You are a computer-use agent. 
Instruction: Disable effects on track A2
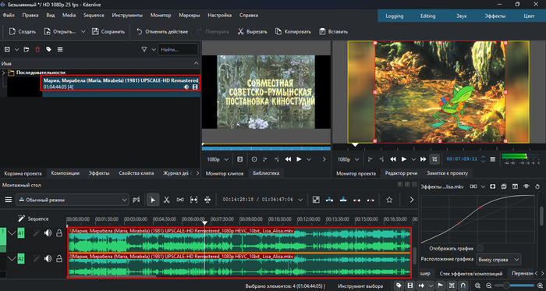[x=37, y=258]
